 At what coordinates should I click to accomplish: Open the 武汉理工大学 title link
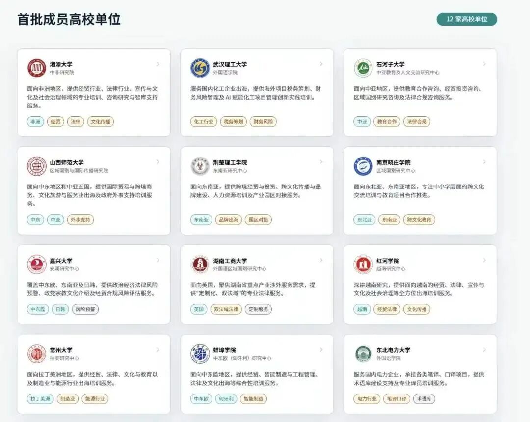click(230, 64)
